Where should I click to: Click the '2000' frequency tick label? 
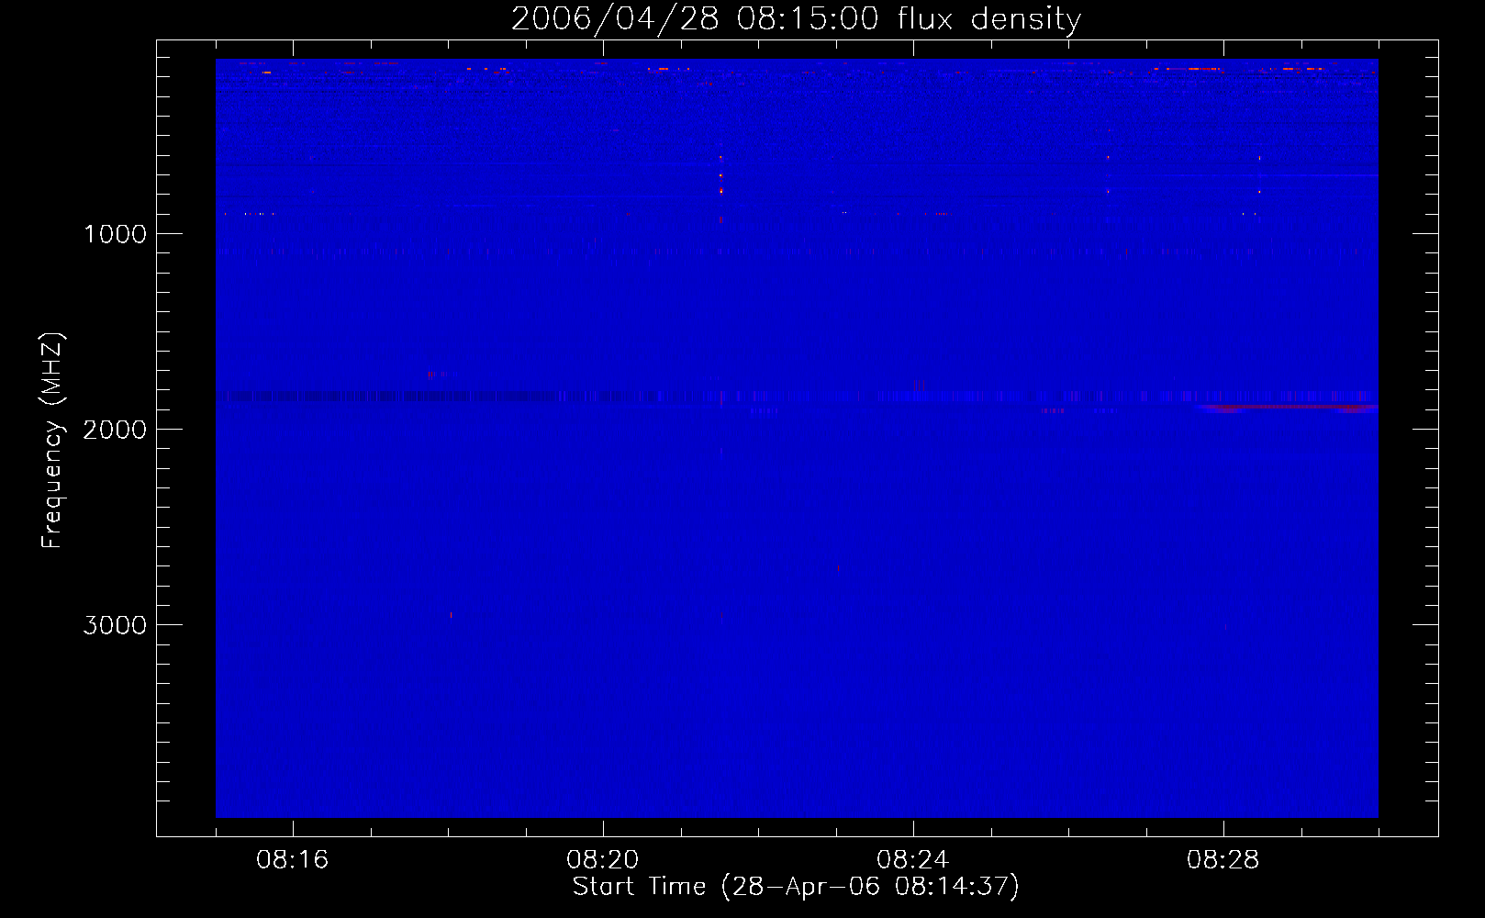pos(115,430)
